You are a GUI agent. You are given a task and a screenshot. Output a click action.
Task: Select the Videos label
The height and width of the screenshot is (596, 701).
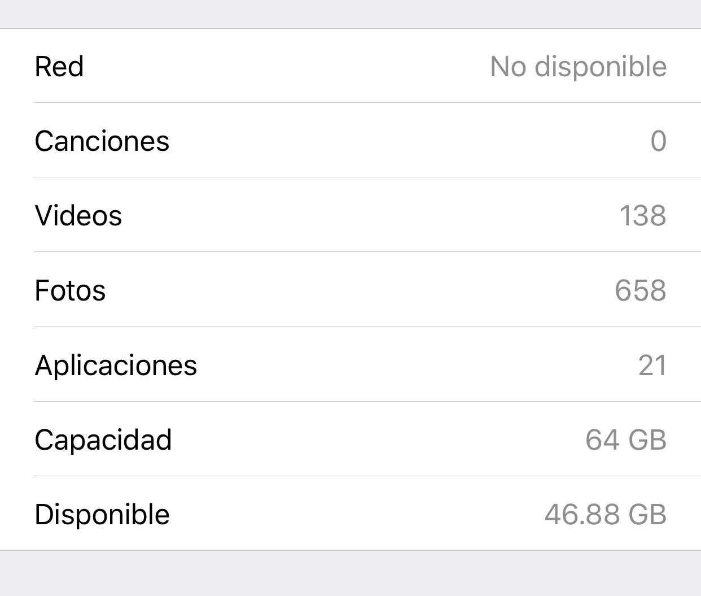coord(78,216)
